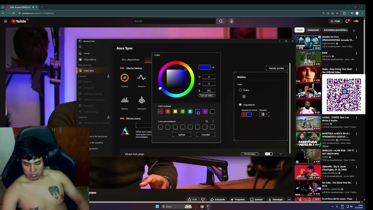Start YouTube voice search microphone
Image resolution: width=373 pixels, height=210 pixels.
232,21
